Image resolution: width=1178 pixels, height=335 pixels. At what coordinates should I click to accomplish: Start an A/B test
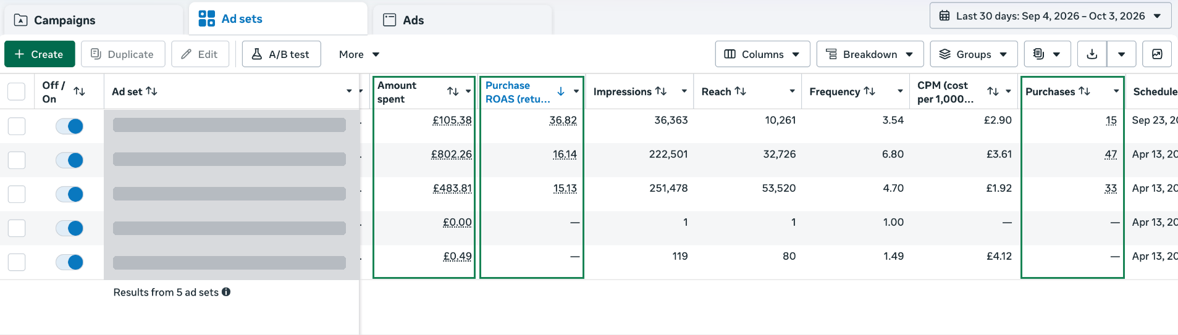[281, 54]
